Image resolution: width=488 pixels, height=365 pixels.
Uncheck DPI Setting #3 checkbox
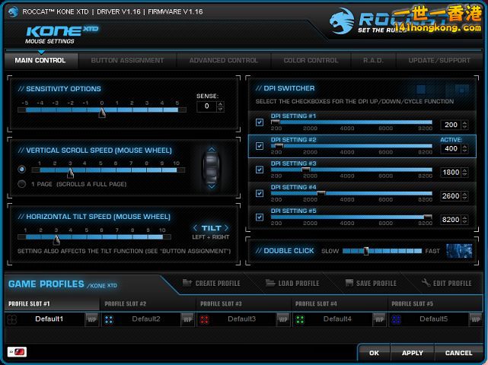[x=260, y=170]
